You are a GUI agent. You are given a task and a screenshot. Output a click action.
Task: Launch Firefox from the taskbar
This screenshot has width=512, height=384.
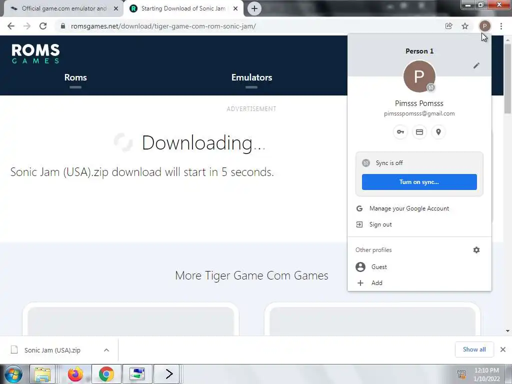(x=75, y=374)
